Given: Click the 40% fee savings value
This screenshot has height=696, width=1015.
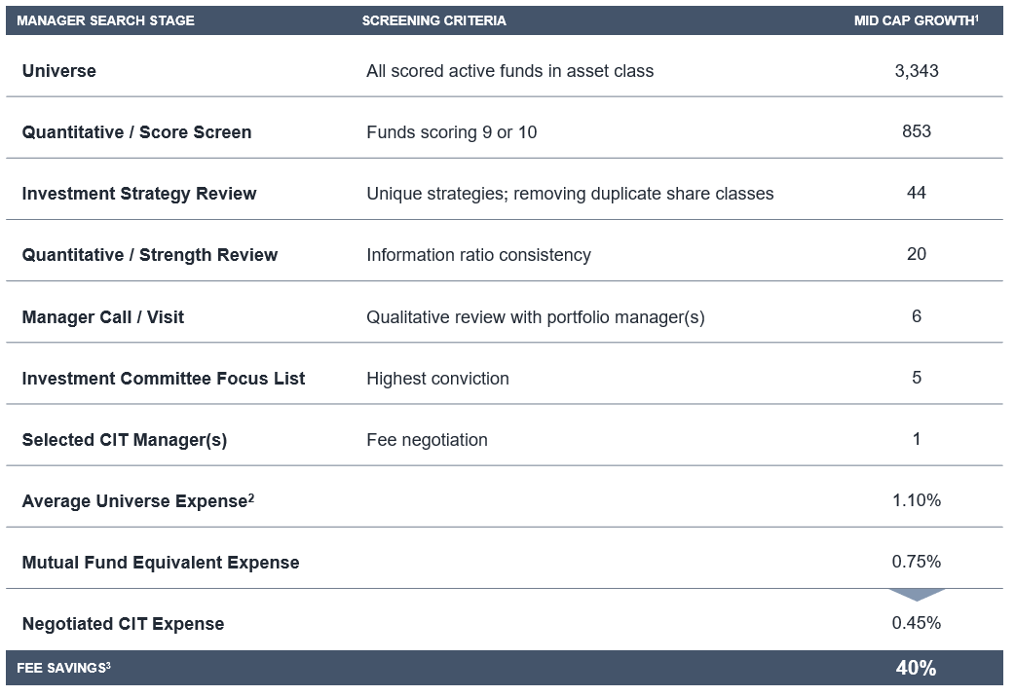Looking at the screenshot, I should (x=916, y=668).
